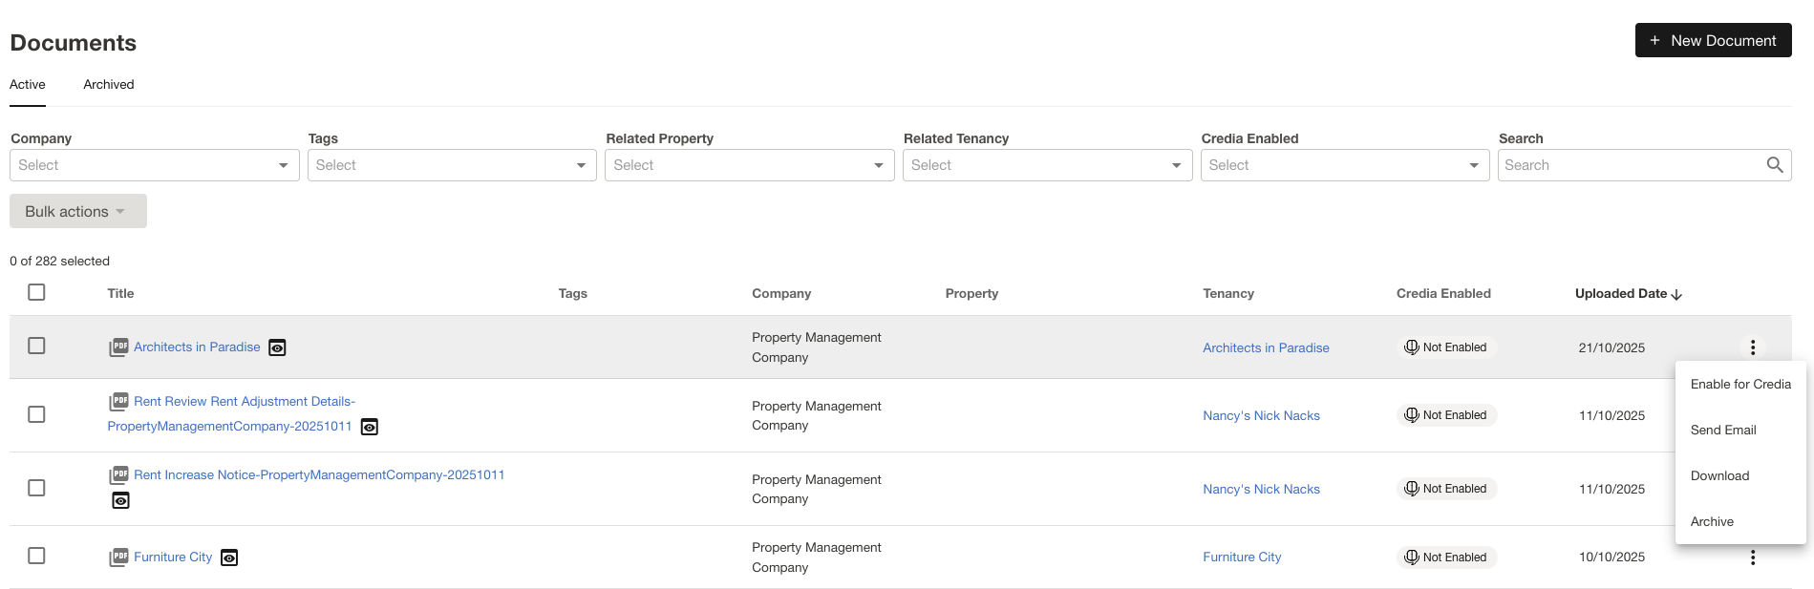The height and width of the screenshot is (589, 1814).
Task: Toggle the select-all checkbox in table header
Action: tap(36, 292)
